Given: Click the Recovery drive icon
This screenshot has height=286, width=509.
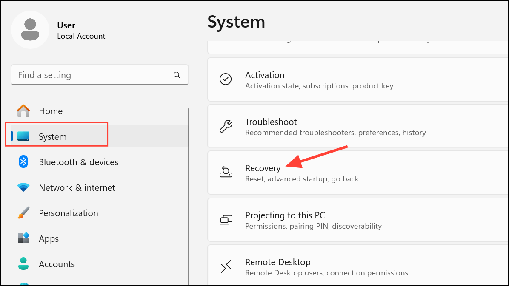Looking at the screenshot, I should point(226,172).
